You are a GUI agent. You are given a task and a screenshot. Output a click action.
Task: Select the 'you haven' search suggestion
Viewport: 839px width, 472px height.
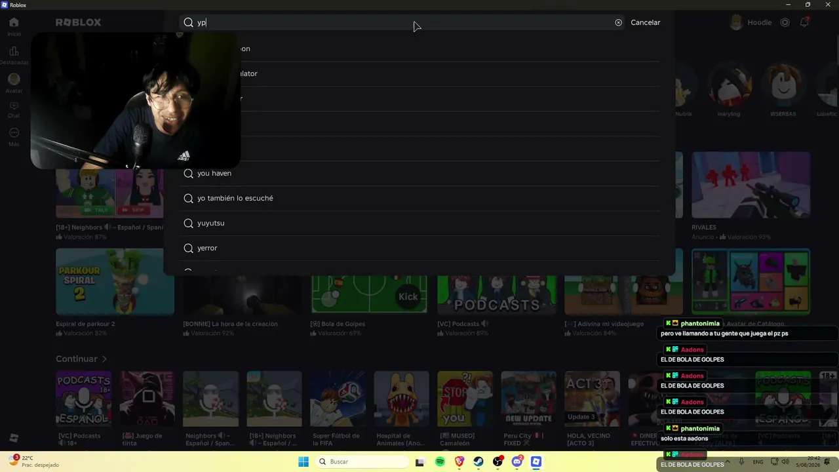[x=419, y=173]
